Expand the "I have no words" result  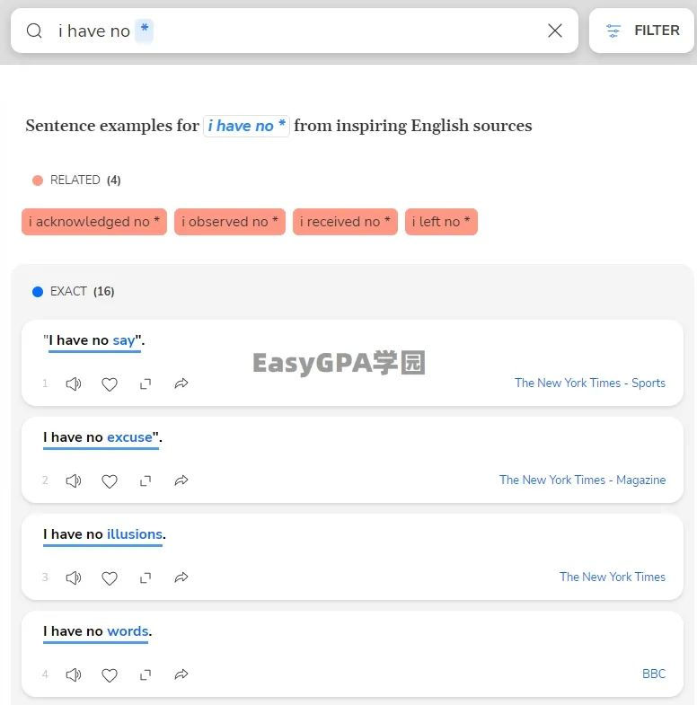tap(146, 675)
